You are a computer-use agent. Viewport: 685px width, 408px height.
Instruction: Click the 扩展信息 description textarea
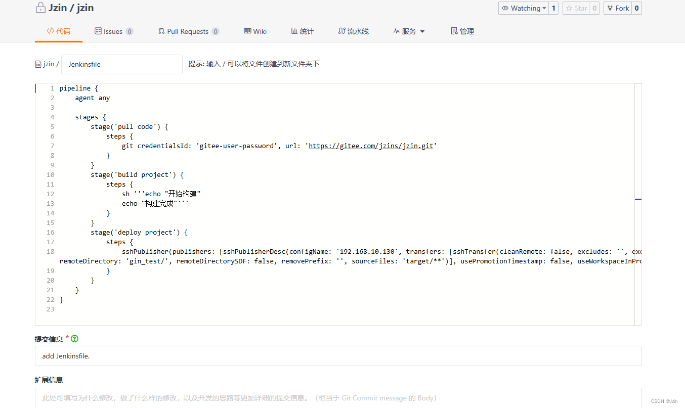pos(338,398)
